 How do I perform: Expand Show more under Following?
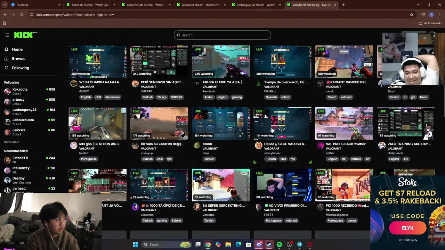coord(11,142)
